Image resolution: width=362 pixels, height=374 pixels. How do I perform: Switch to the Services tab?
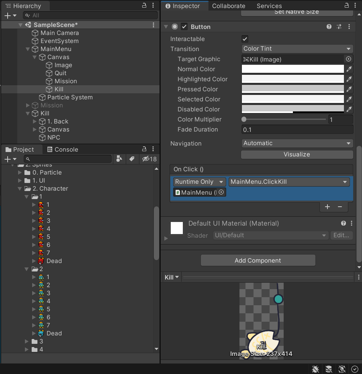(x=269, y=6)
